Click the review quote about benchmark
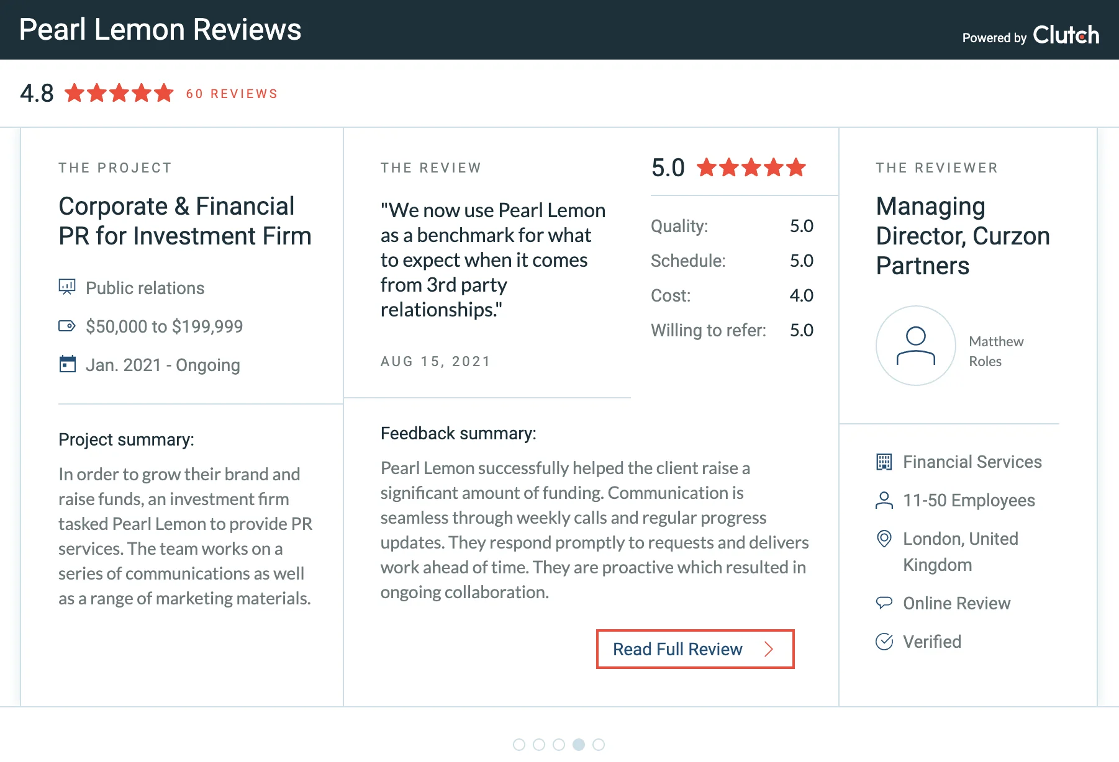Viewport: 1119px width, 762px height. click(493, 260)
